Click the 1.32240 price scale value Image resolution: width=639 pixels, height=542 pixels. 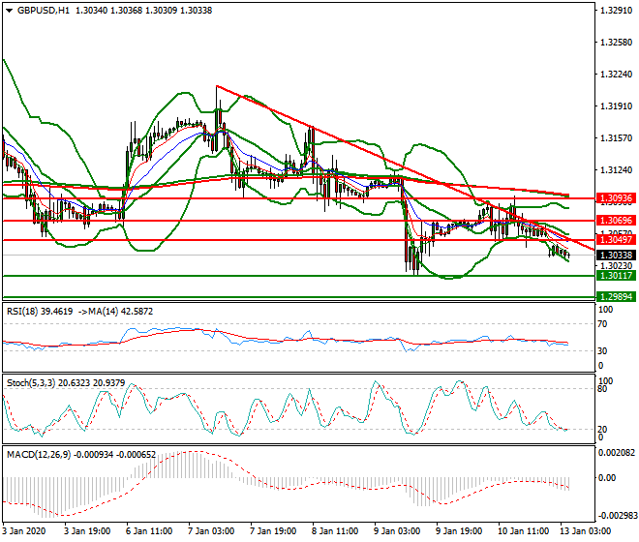click(x=617, y=75)
